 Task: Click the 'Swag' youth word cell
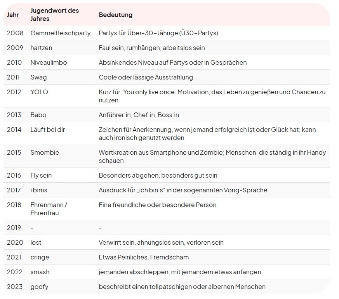click(x=38, y=77)
